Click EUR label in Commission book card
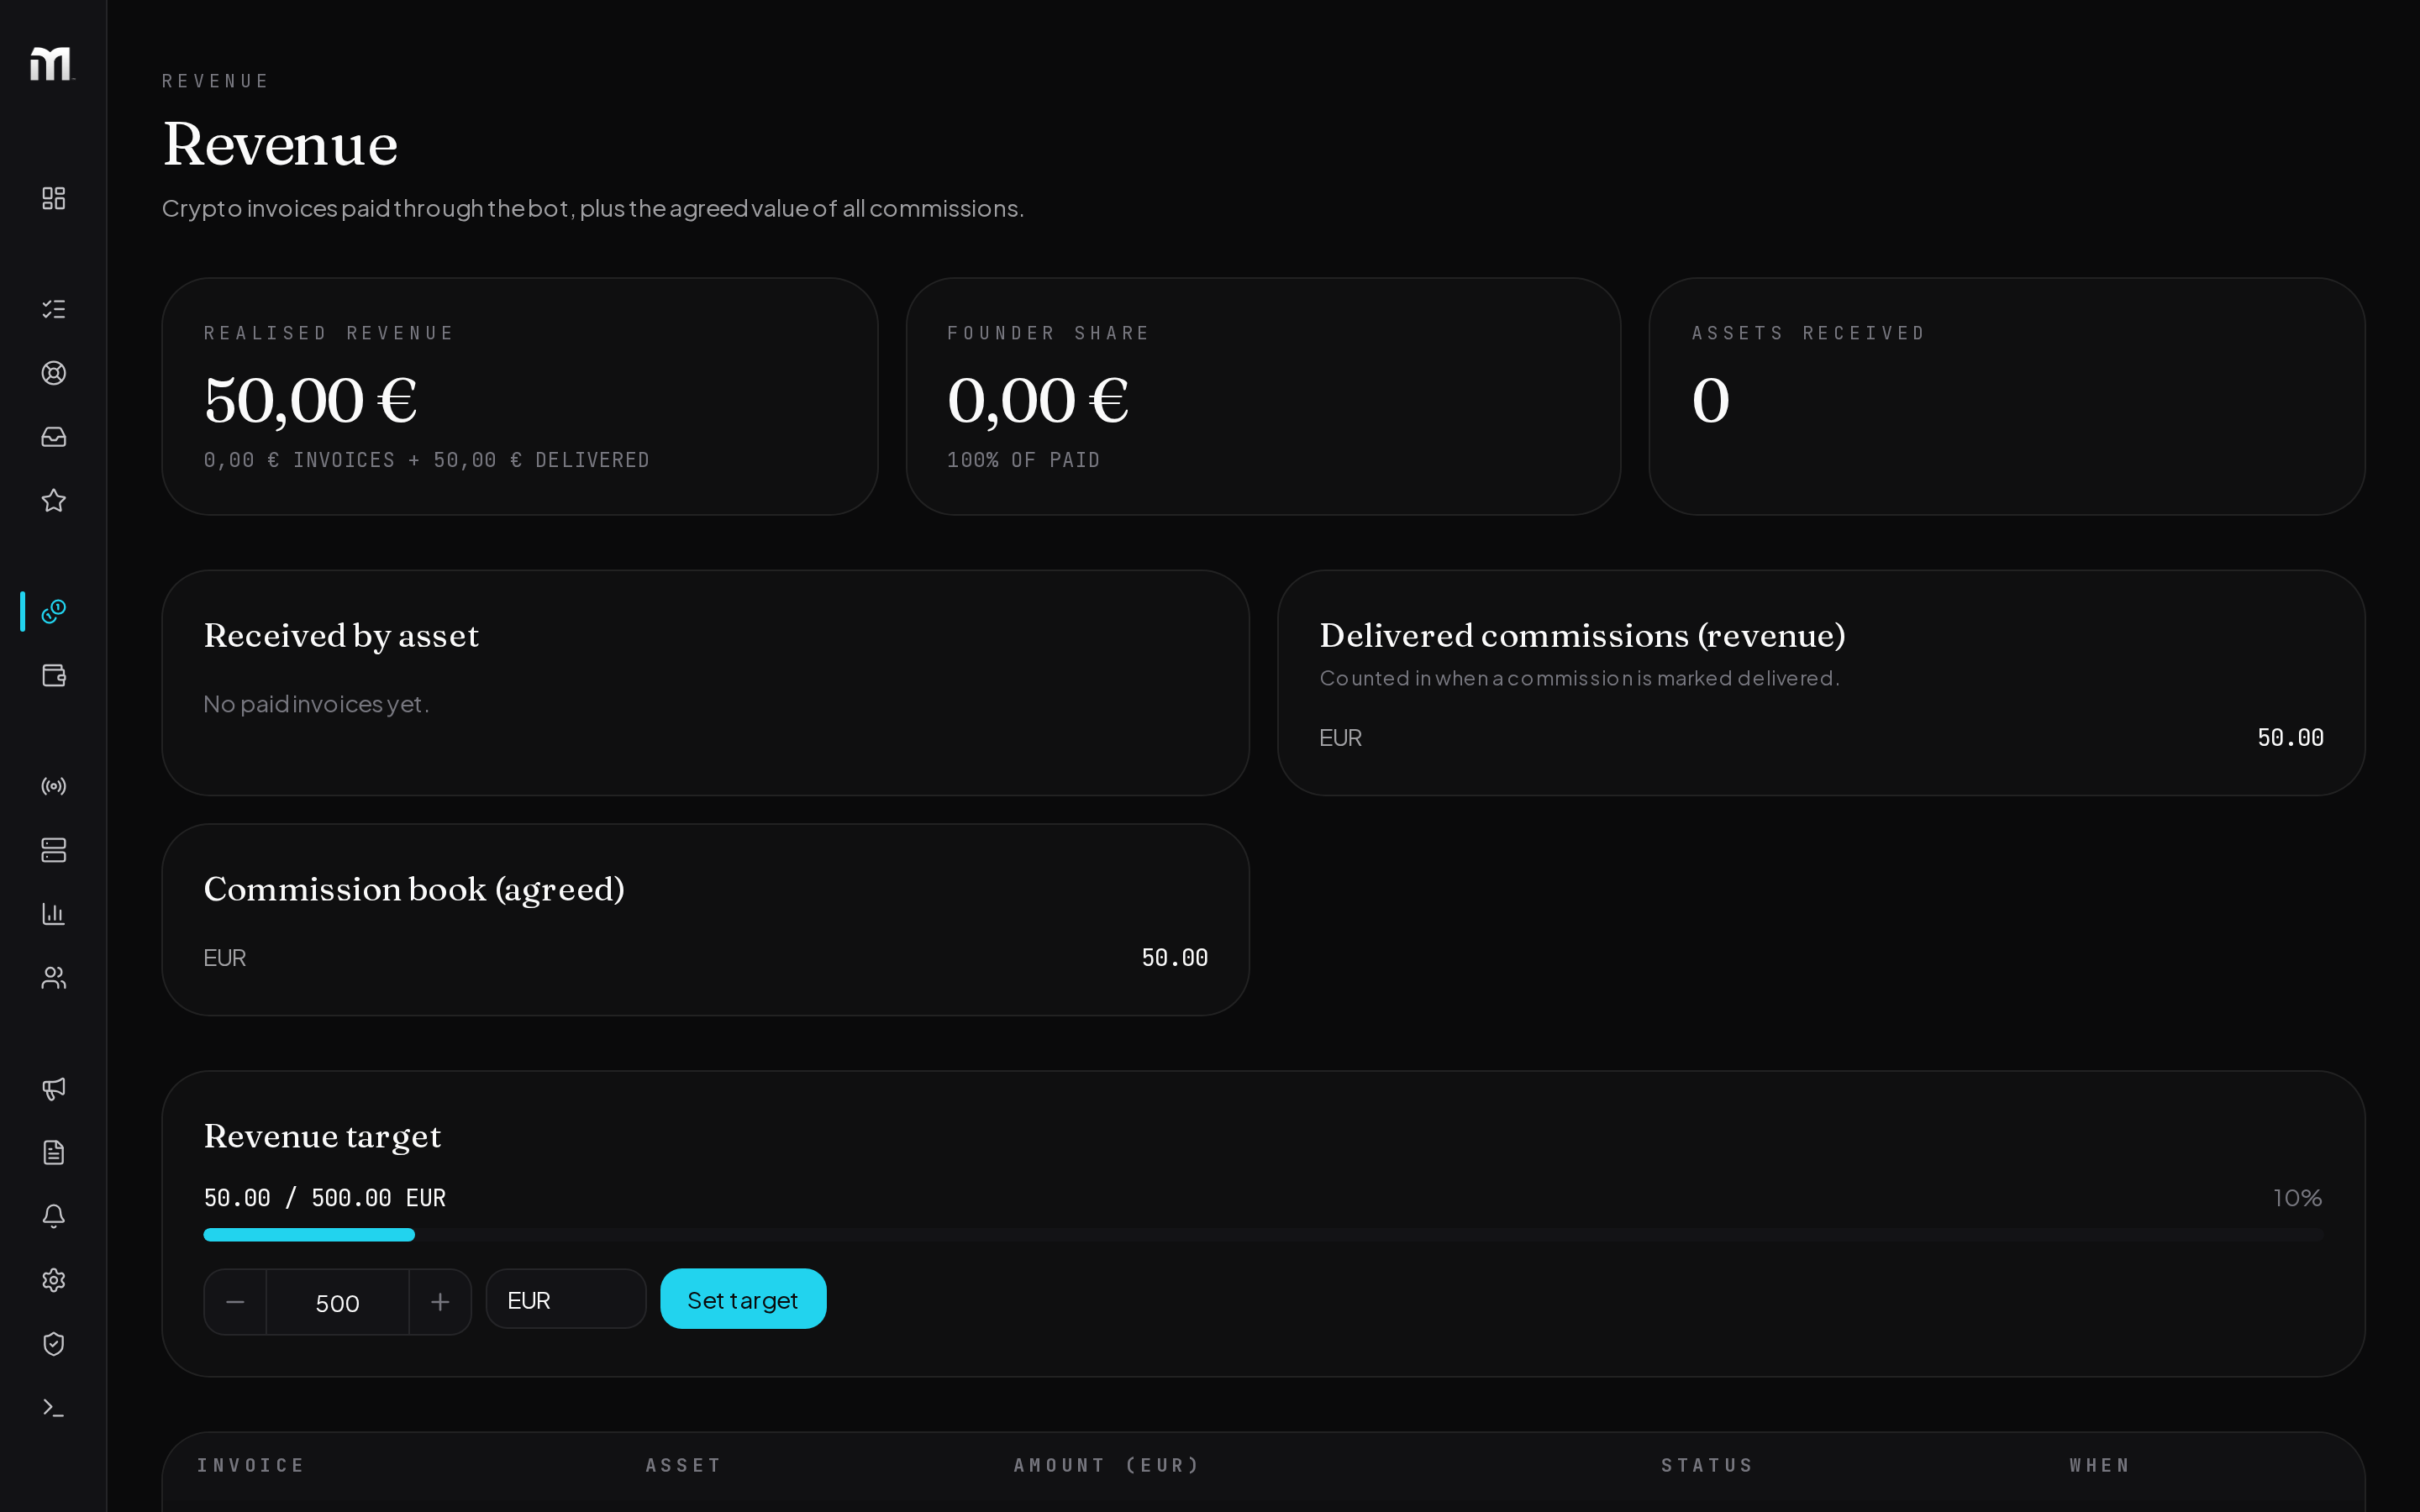Screen dimensions: 2420x1512 click(x=225, y=958)
